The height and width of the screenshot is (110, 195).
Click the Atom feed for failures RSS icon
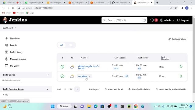(x=129, y=89)
